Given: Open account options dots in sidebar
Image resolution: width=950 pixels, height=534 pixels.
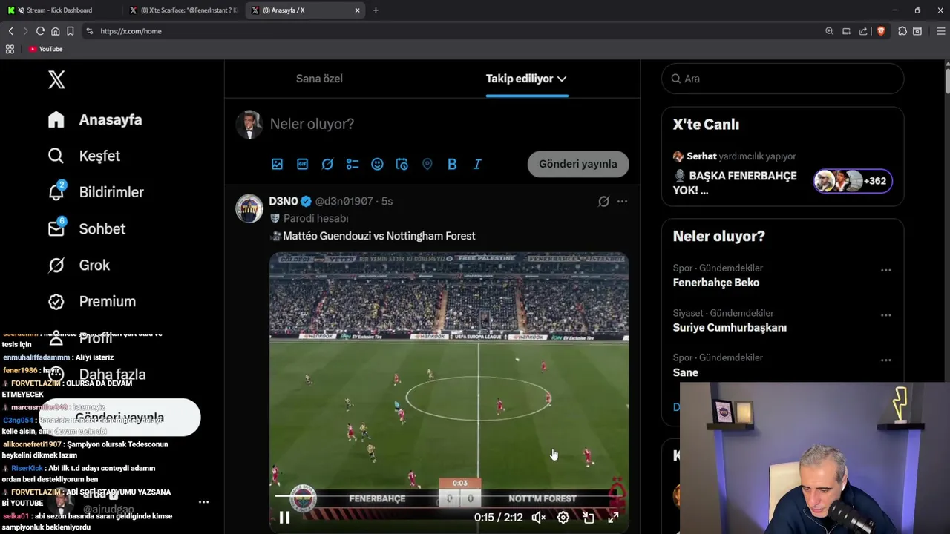Looking at the screenshot, I should point(203,502).
